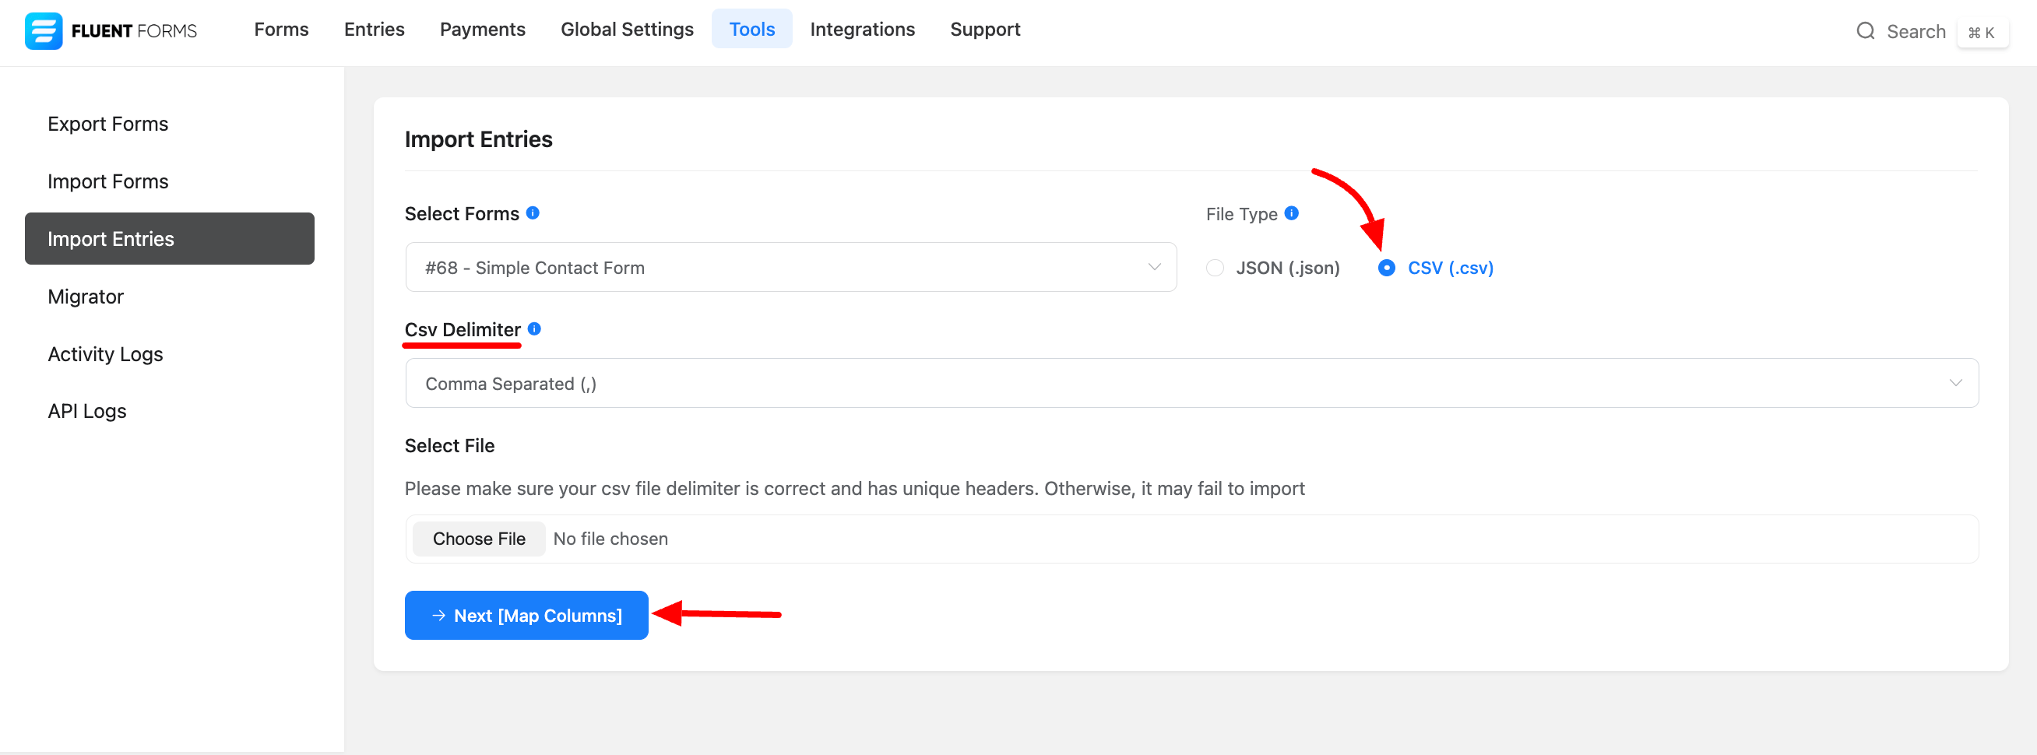Open the Select Forms dropdown
This screenshot has height=755, width=2037.
(790, 267)
